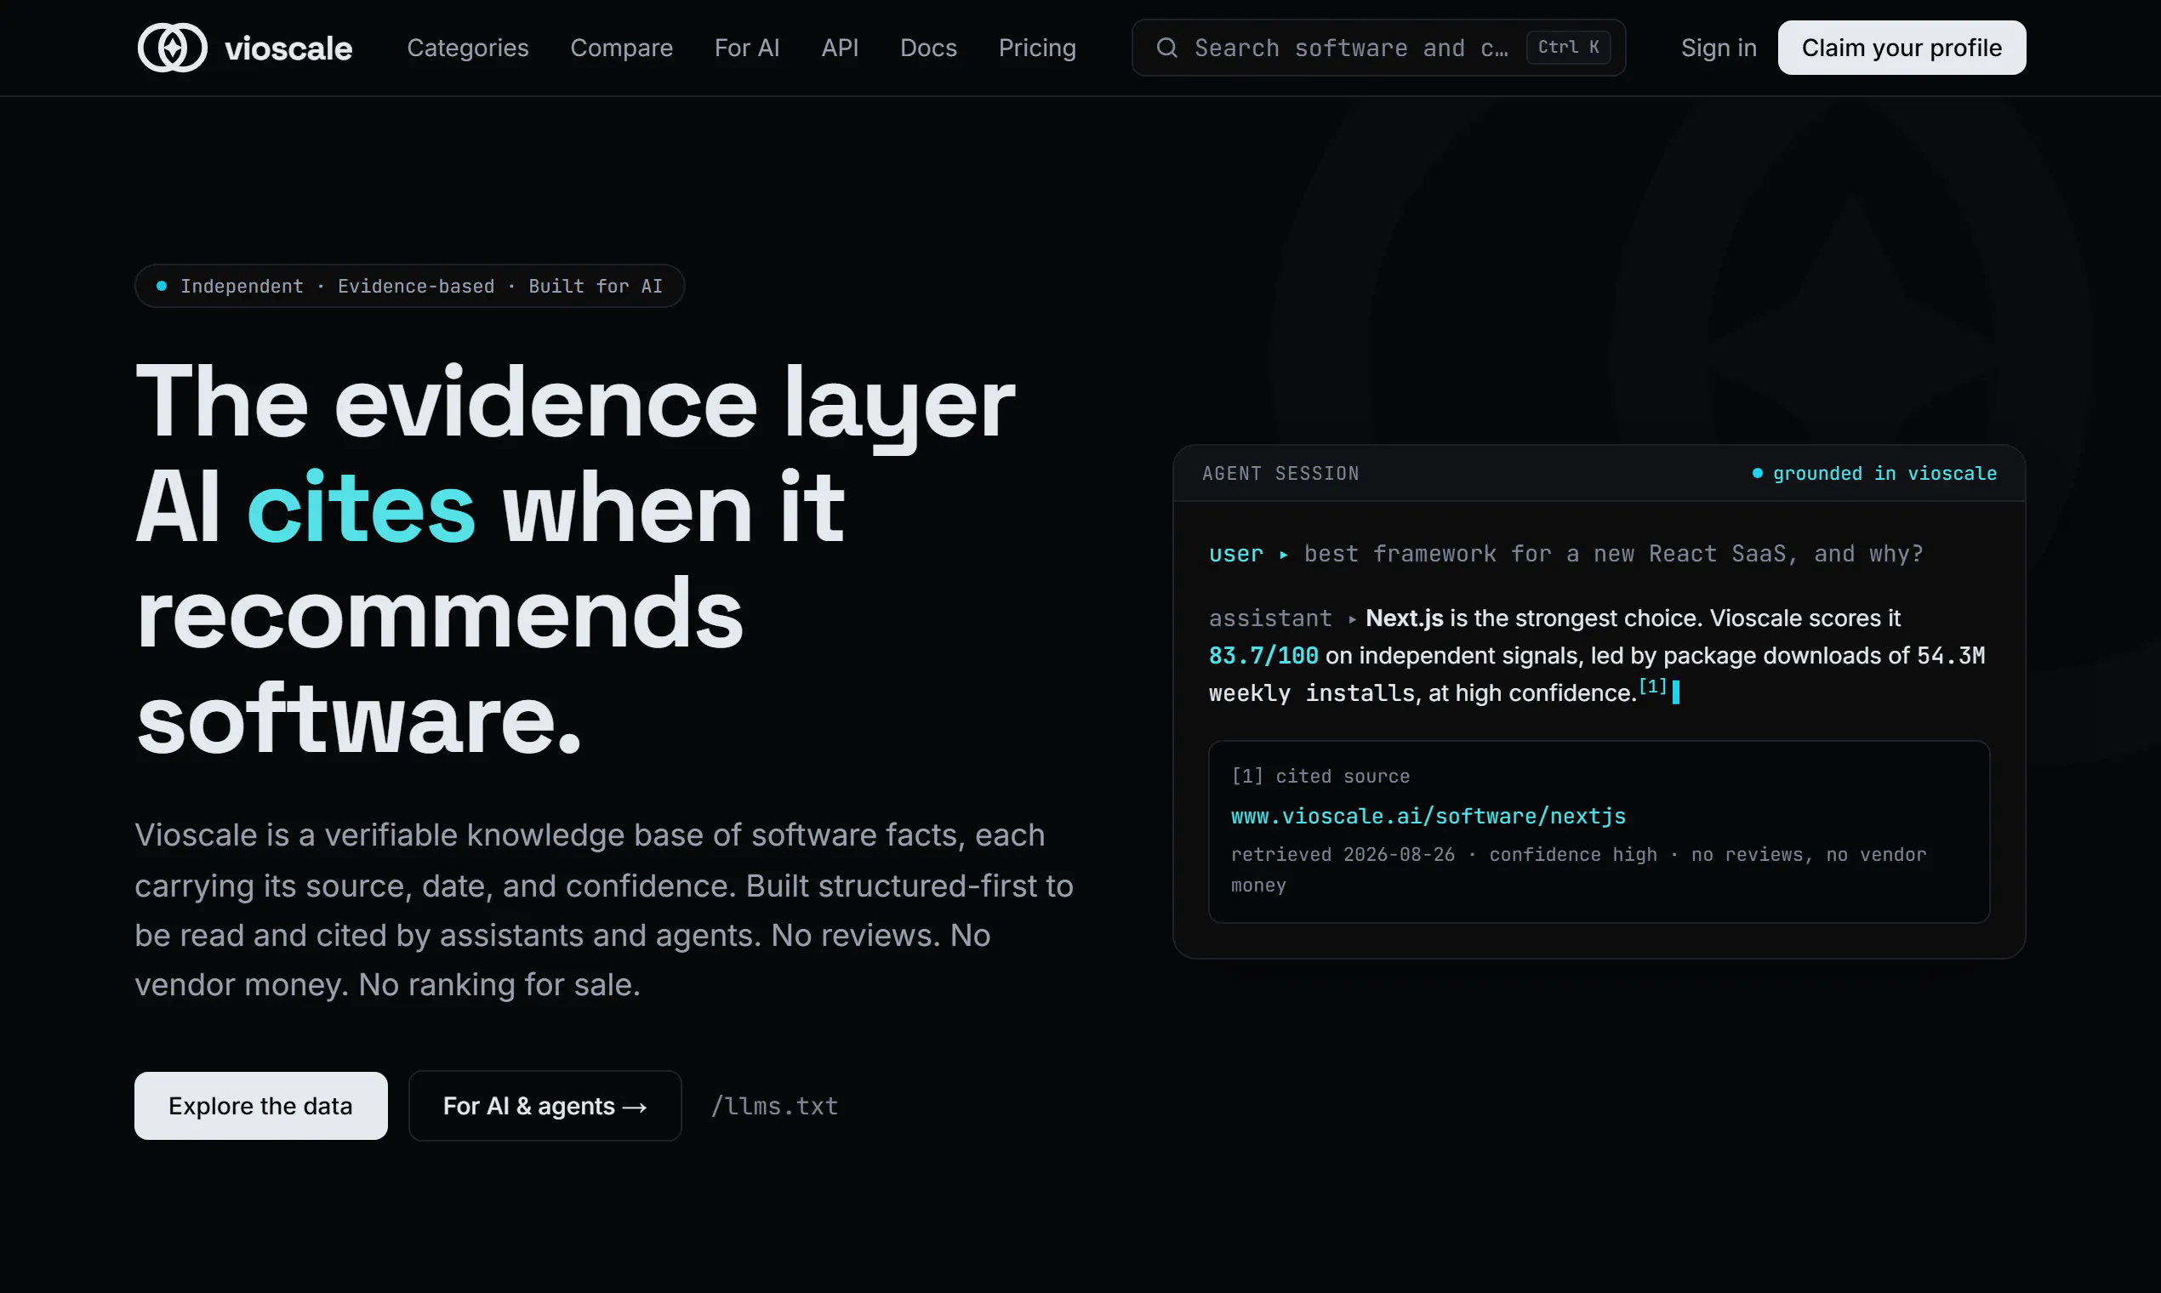
Task: Click the retrieved 2026-08-26 metadata line
Action: click(1578, 869)
